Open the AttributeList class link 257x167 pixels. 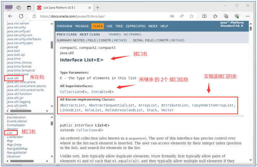[x=174, y=105]
